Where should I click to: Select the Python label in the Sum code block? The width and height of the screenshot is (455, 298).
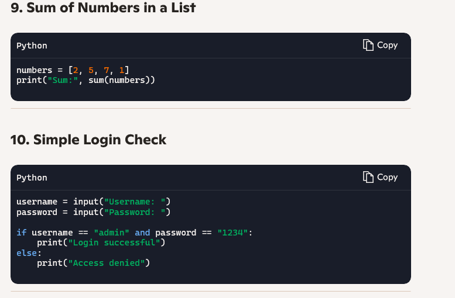coord(32,46)
